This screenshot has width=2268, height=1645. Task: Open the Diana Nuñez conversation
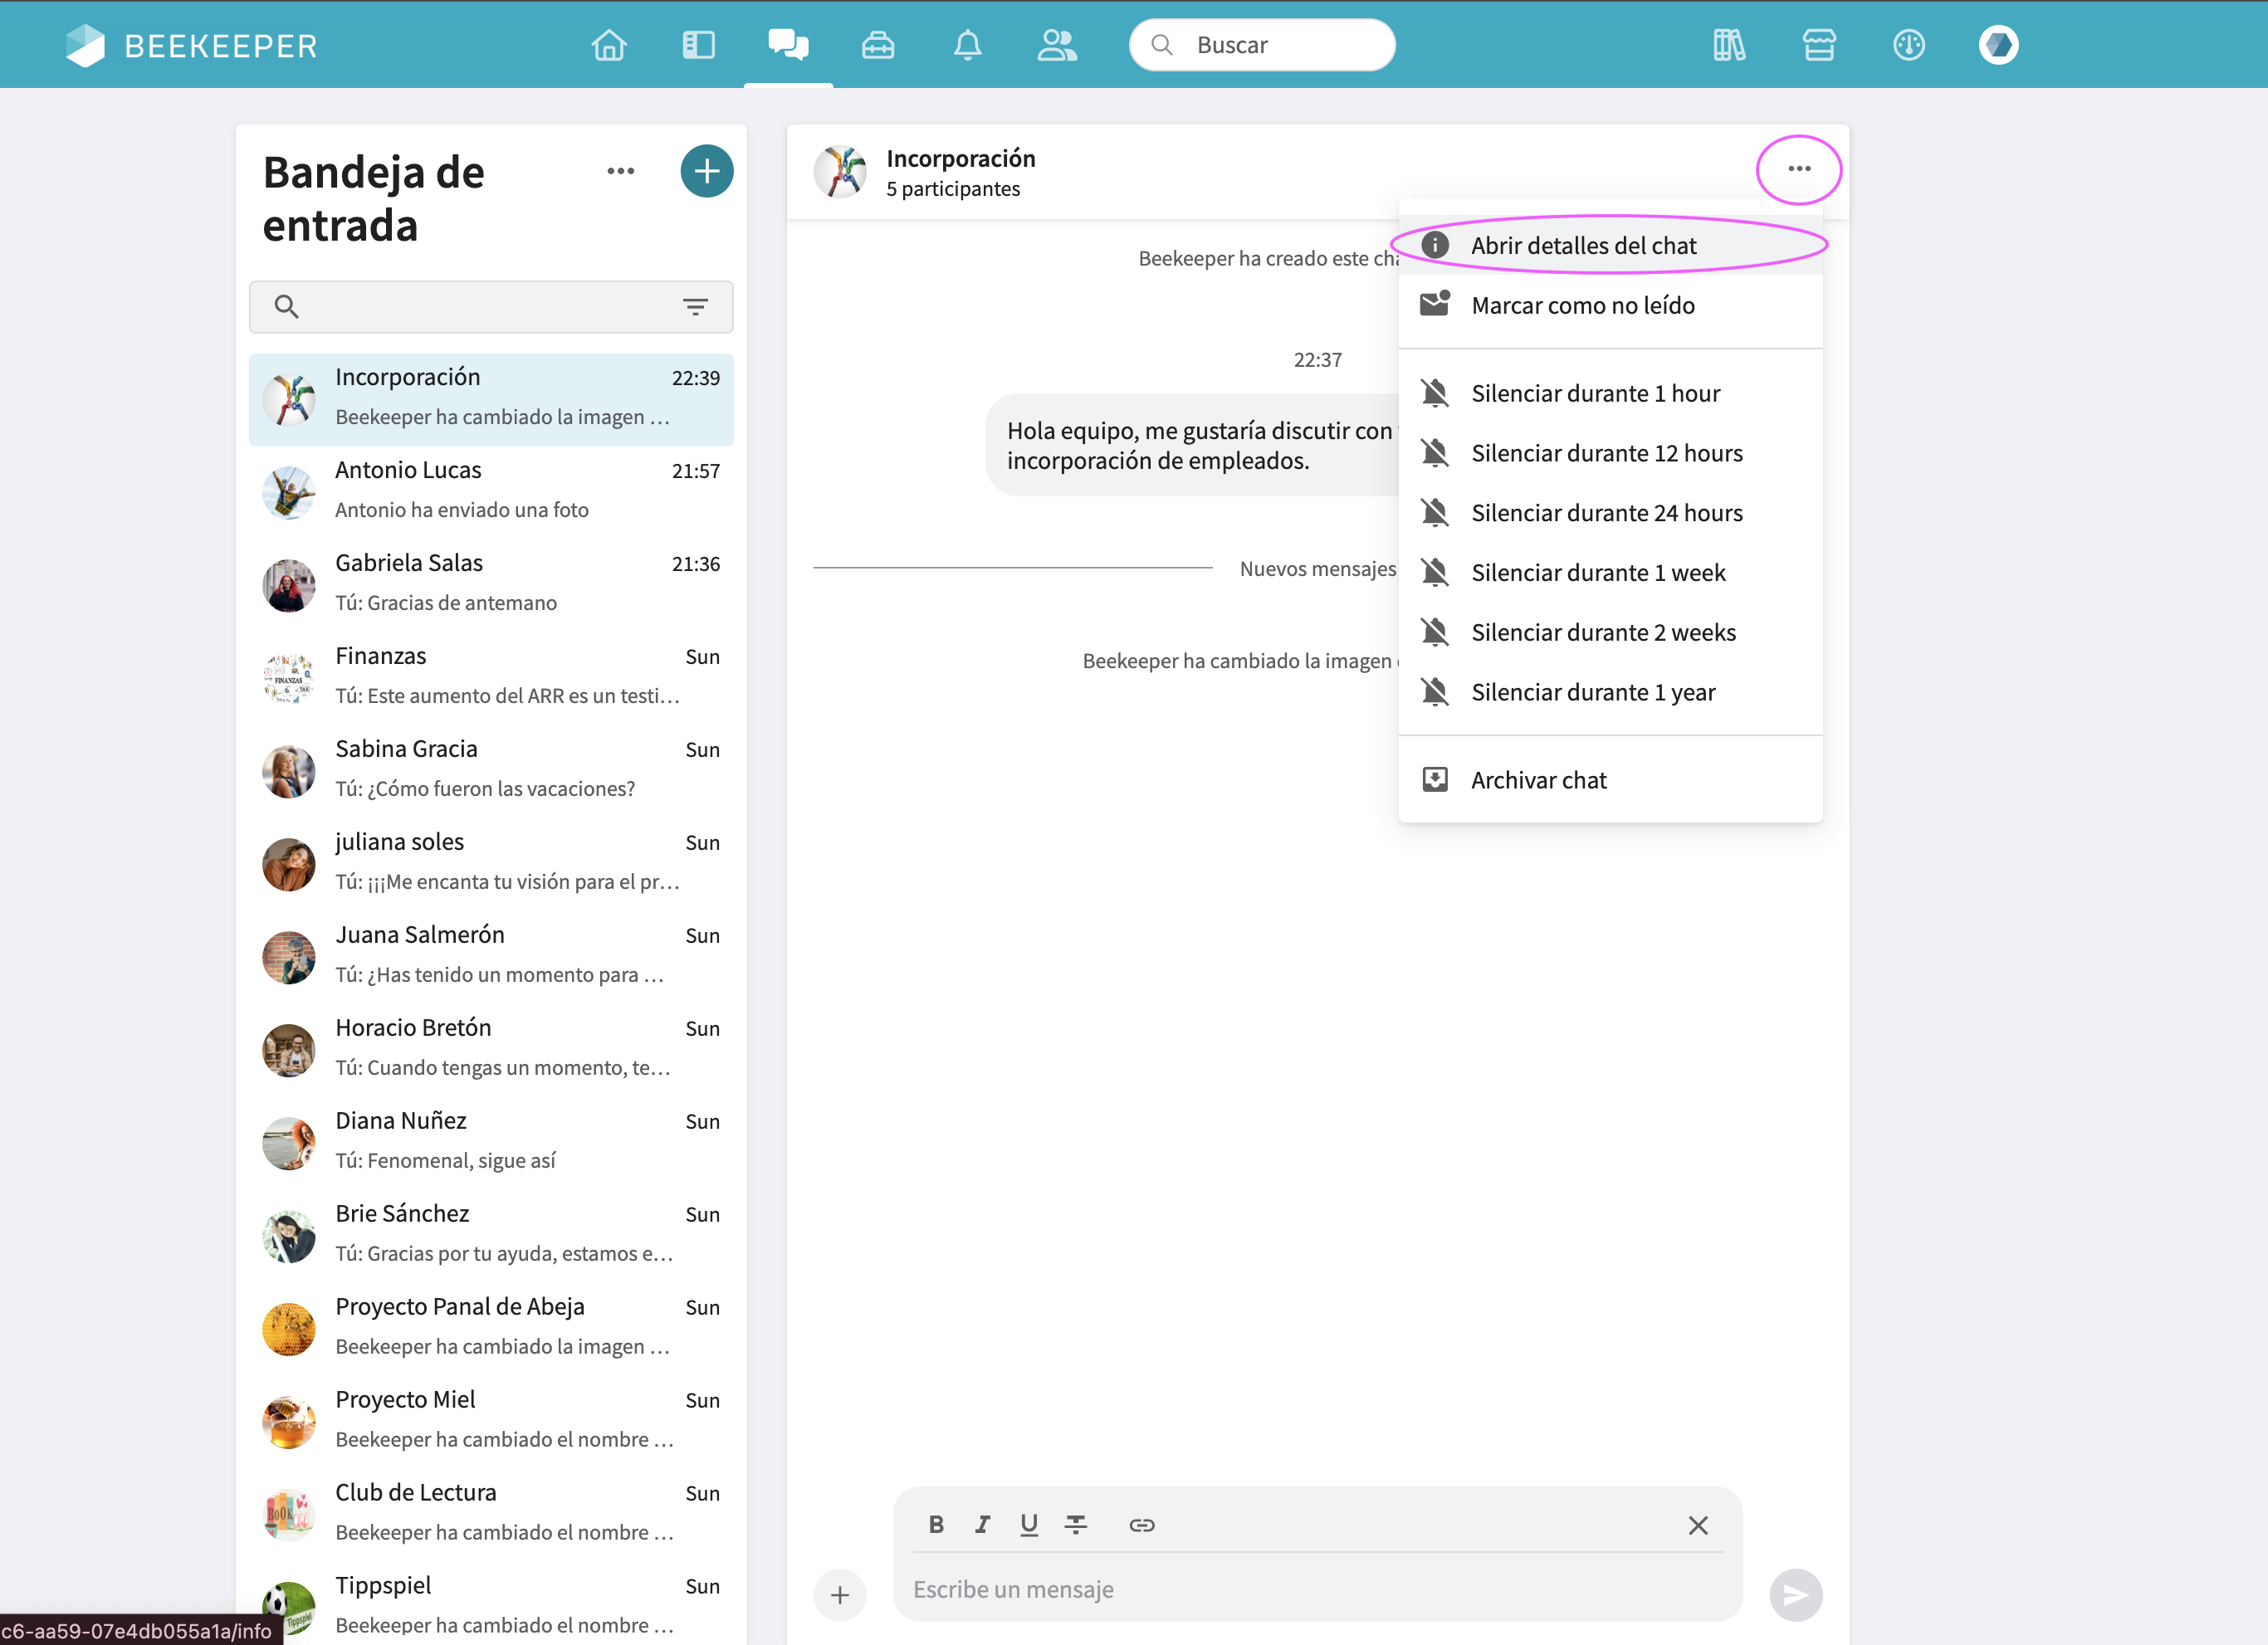490,1142
